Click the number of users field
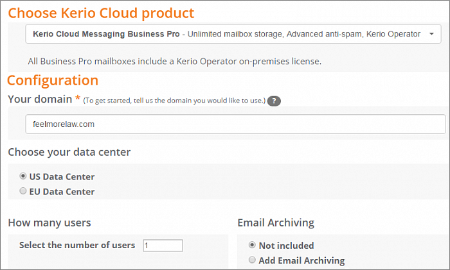The height and width of the screenshot is (270, 450). click(163, 246)
